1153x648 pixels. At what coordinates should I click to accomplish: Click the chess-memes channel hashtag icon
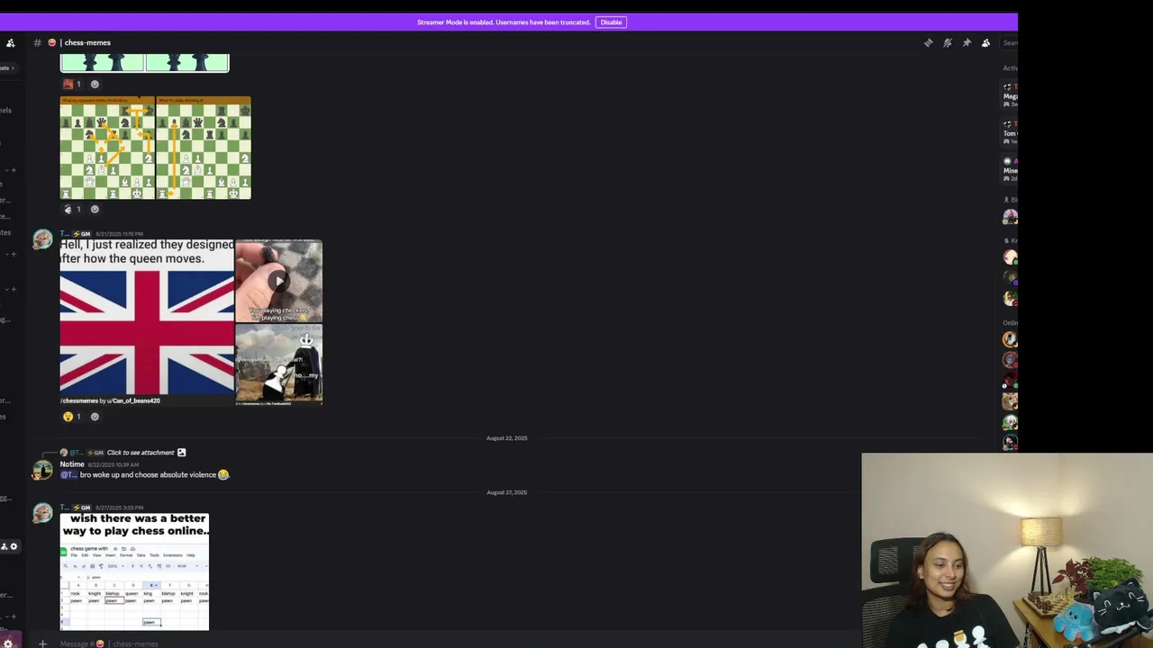[37, 42]
